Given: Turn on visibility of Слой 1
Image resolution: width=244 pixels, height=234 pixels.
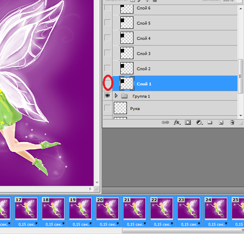Looking at the screenshot, I should coord(108,83).
